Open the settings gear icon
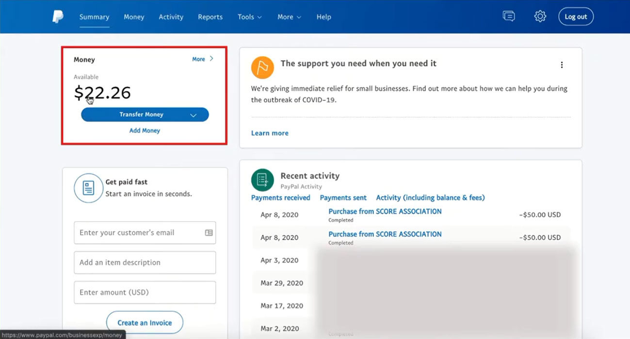Screen dimensions: 630x339 click(x=540, y=16)
